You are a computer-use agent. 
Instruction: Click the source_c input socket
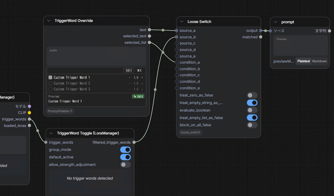tap(176, 43)
